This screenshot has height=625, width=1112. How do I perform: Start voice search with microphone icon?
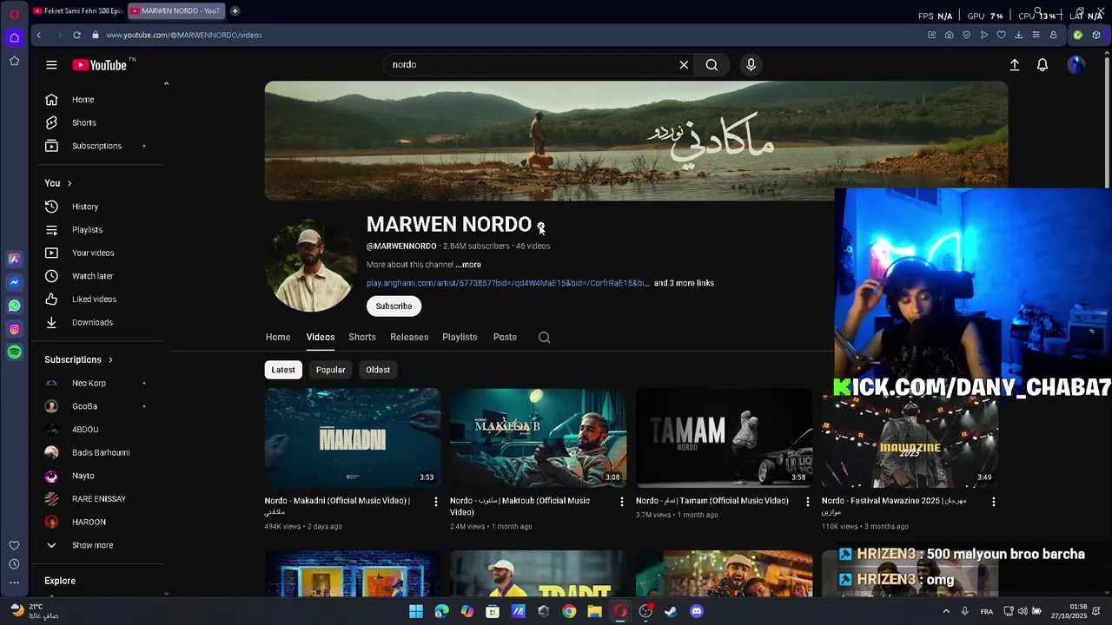click(751, 65)
